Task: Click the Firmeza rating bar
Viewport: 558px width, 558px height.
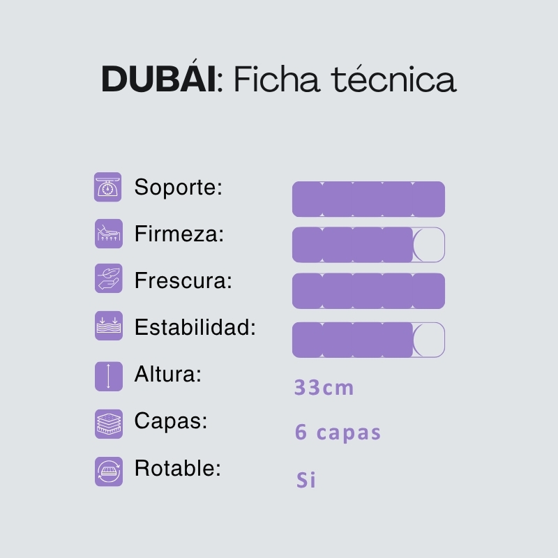Action: tap(368, 245)
